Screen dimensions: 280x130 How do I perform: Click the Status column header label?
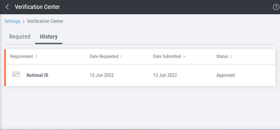point(222,56)
